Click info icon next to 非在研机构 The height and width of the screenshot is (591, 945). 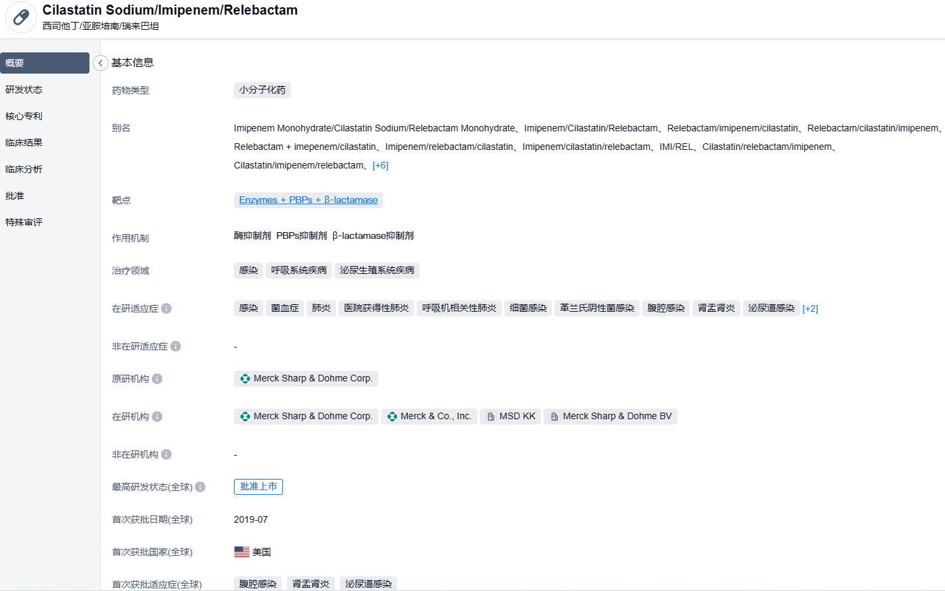point(166,454)
